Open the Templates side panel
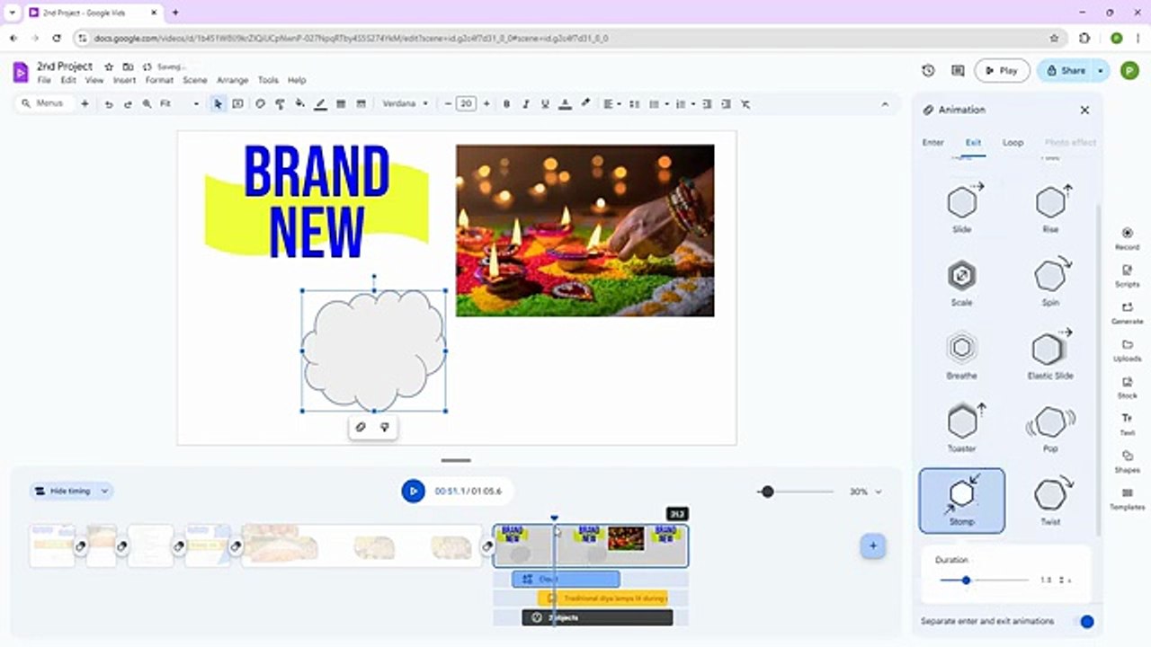Viewport: 1151px width, 647px height. pyautogui.click(x=1127, y=499)
